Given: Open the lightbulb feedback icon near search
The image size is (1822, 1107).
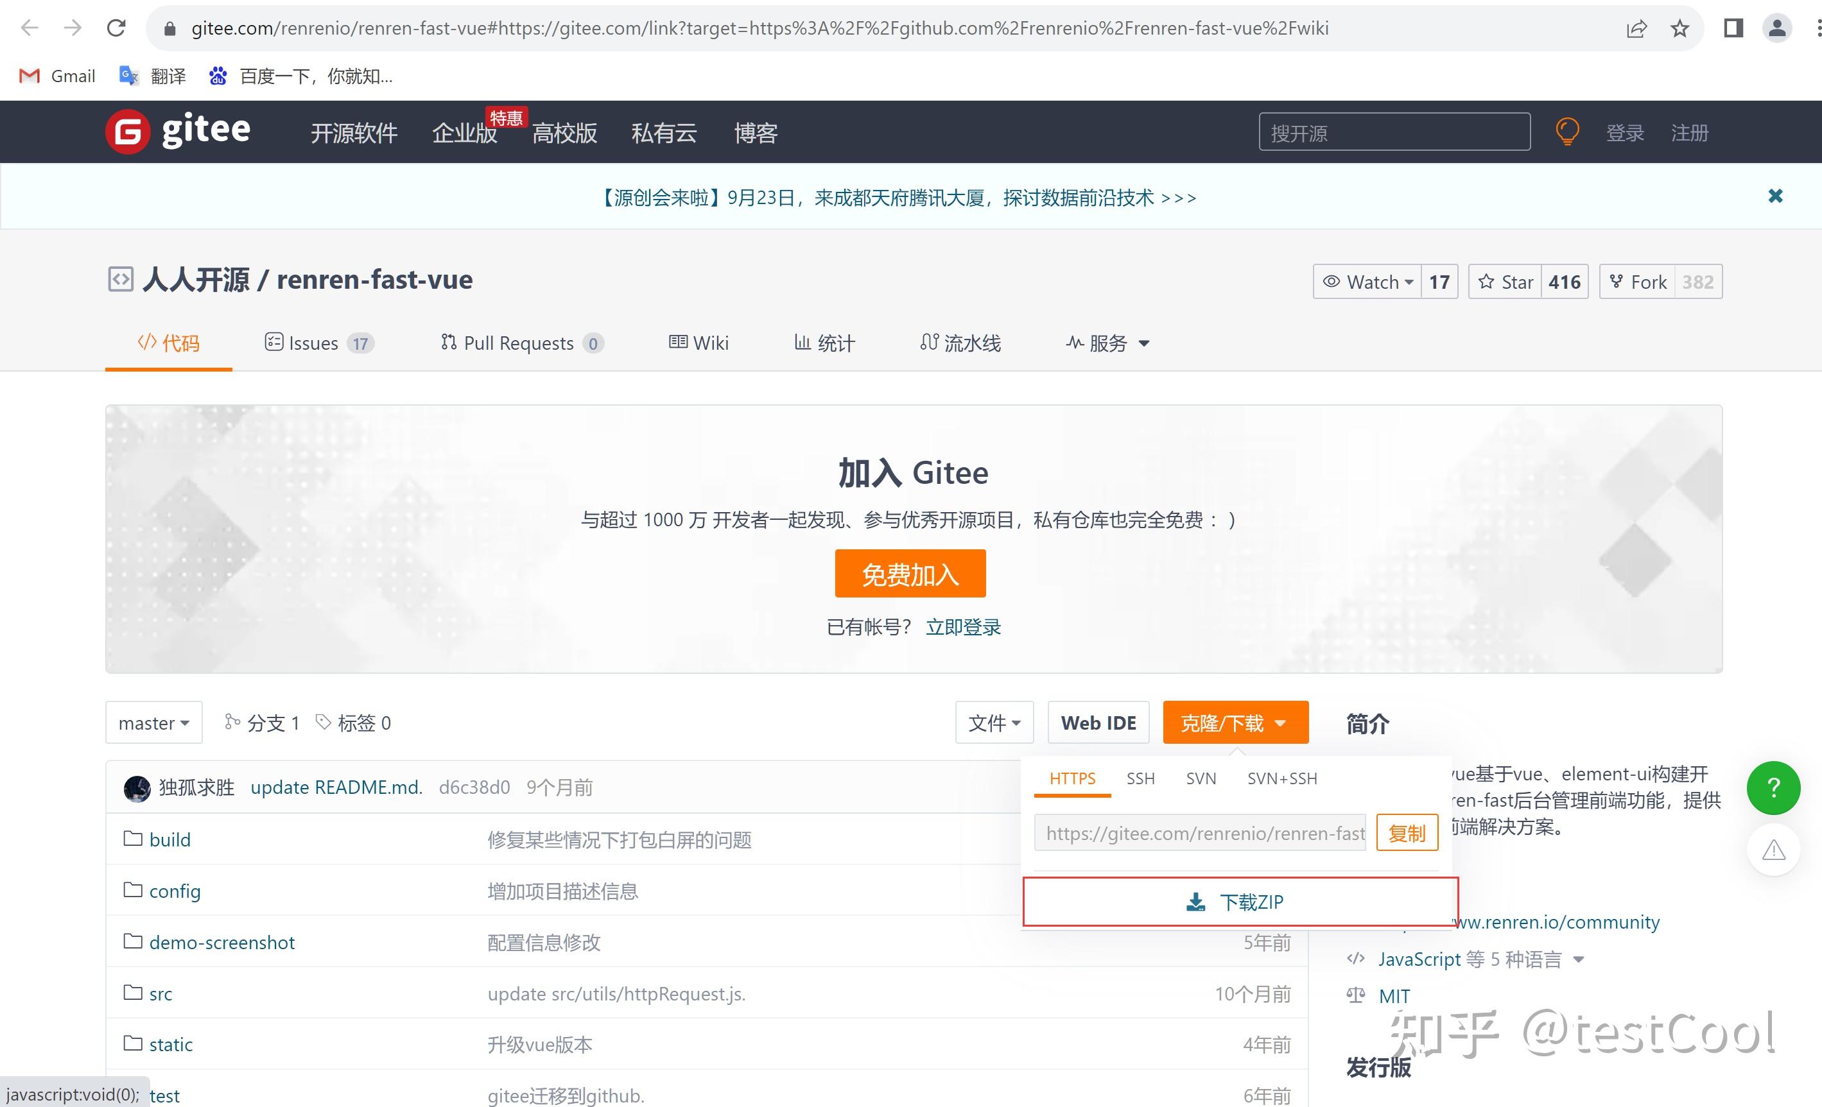Looking at the screenshot, I should pos(1568,132).
